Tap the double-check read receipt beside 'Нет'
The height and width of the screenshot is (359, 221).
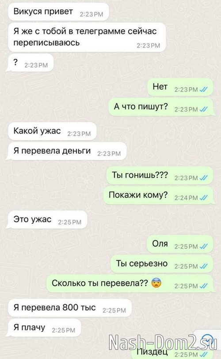tap(203, 89)
